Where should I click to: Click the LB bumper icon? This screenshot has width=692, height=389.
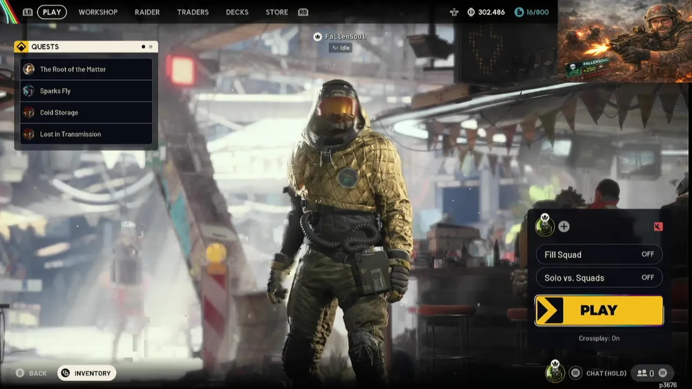(x=28, y=12)
